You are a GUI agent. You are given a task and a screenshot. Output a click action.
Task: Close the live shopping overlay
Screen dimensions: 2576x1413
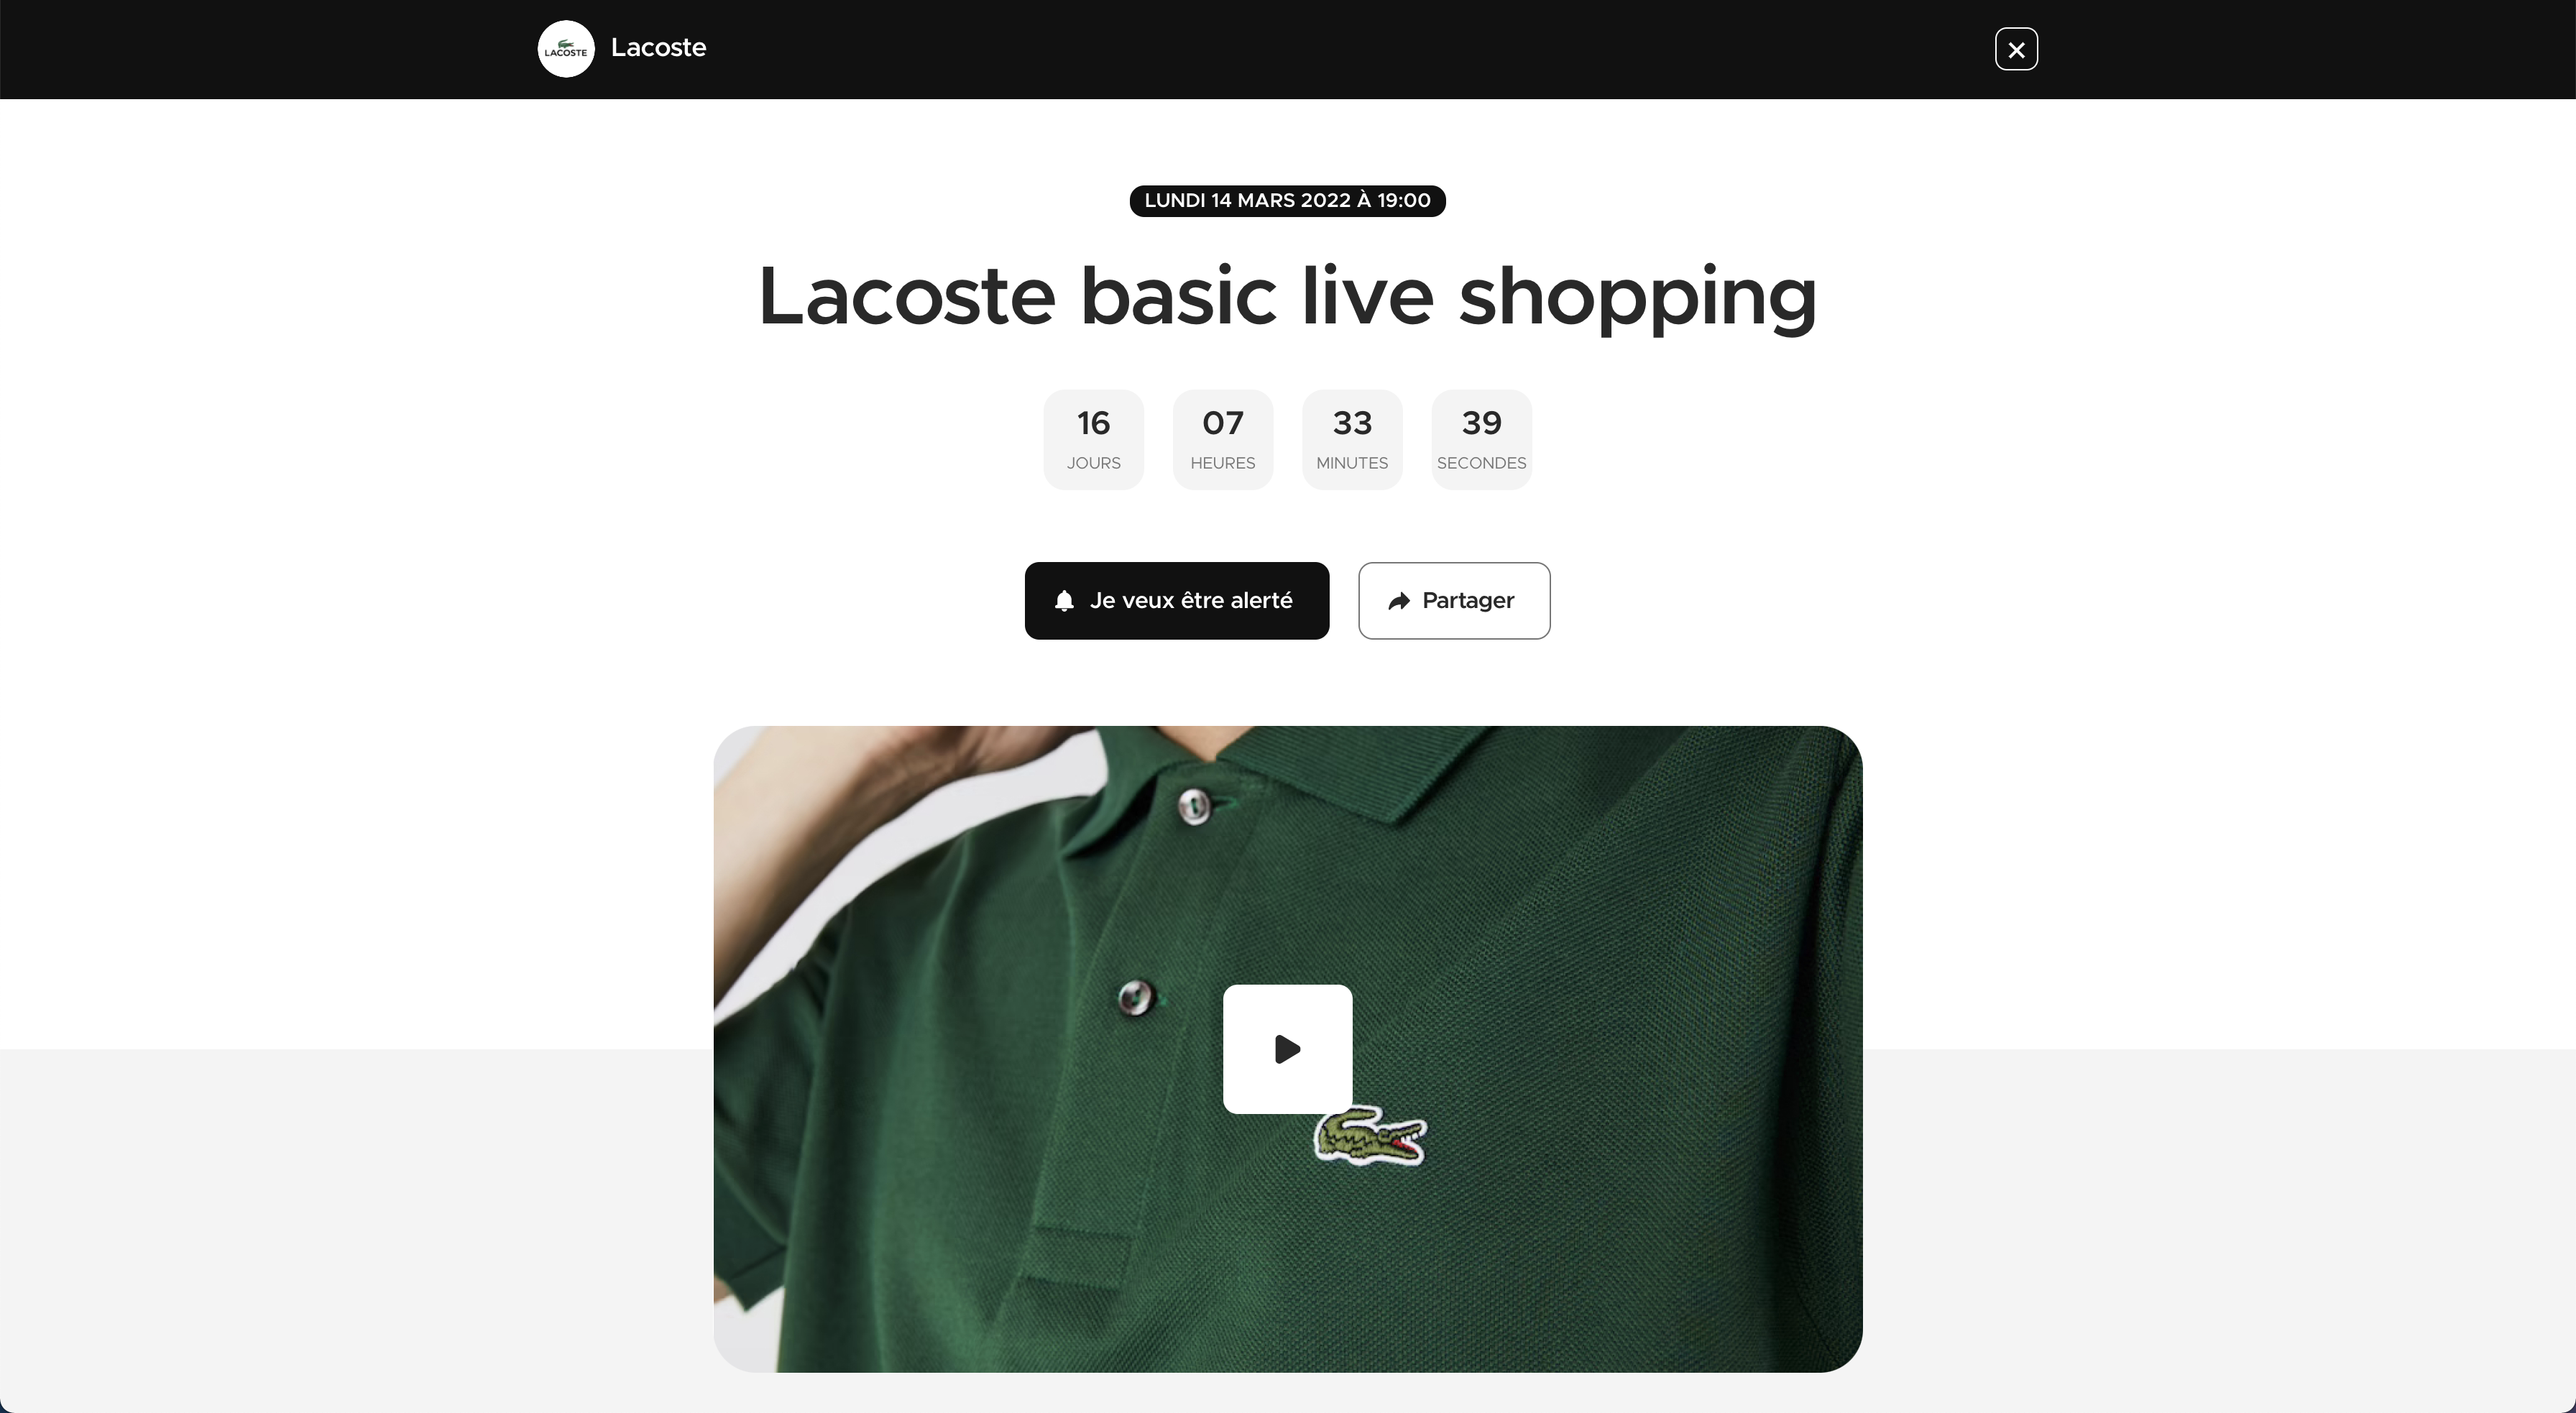2016,49
